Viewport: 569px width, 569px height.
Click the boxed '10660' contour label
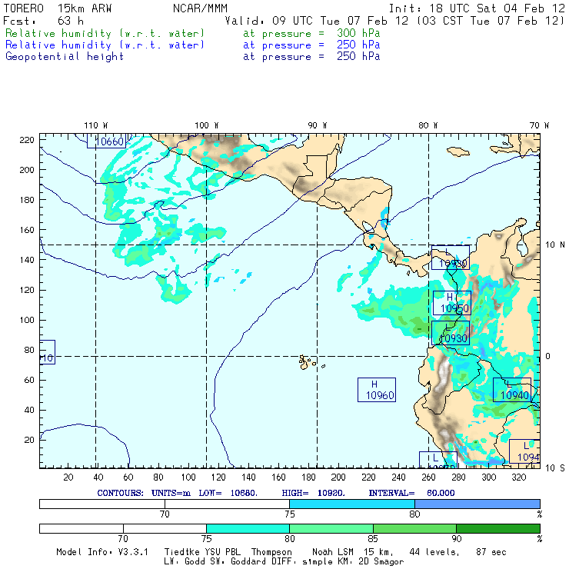pos(106,141)
